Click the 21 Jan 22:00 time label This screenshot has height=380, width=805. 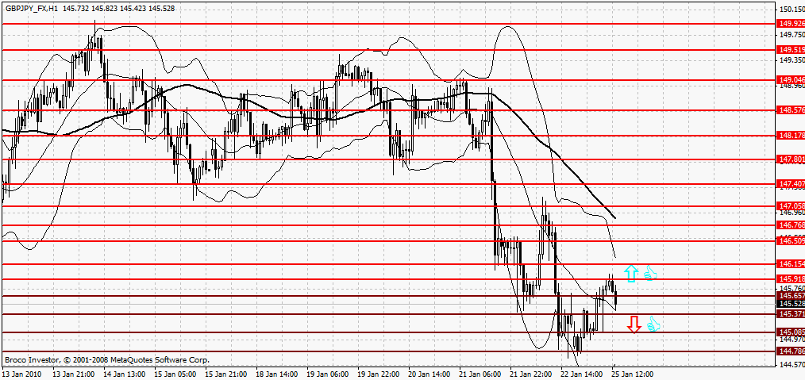[531, 375]
